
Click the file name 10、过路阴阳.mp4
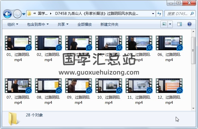[x=109, y=100]
